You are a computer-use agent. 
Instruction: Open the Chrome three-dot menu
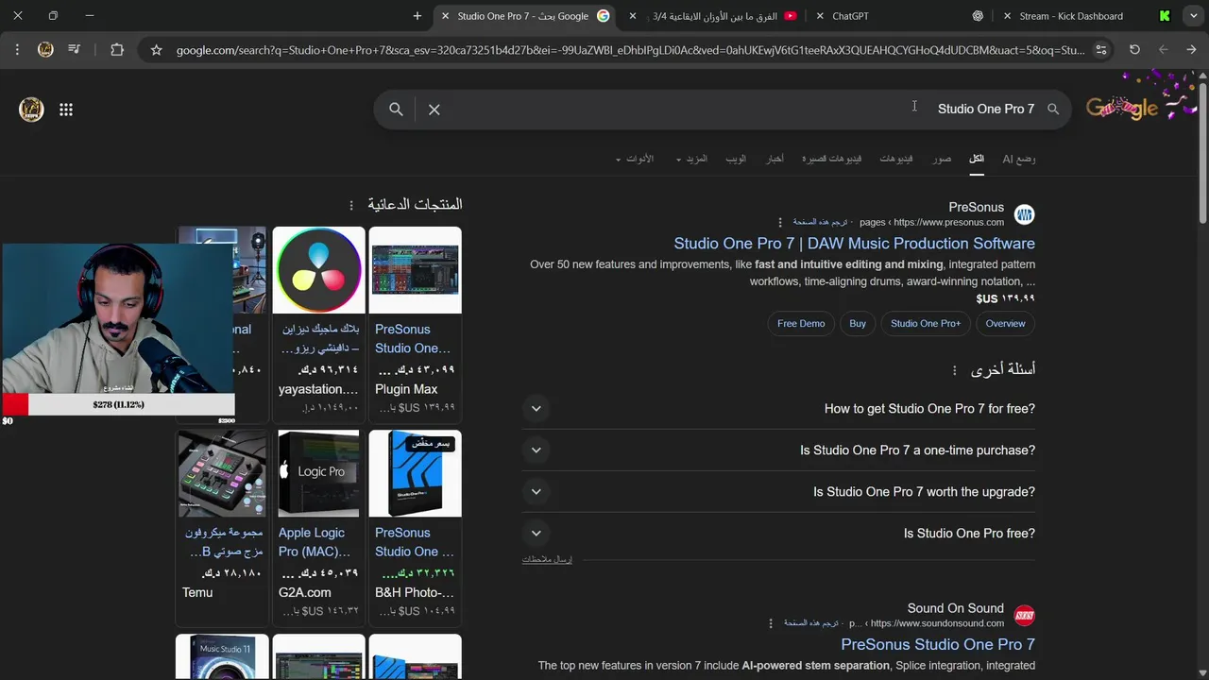17,50
